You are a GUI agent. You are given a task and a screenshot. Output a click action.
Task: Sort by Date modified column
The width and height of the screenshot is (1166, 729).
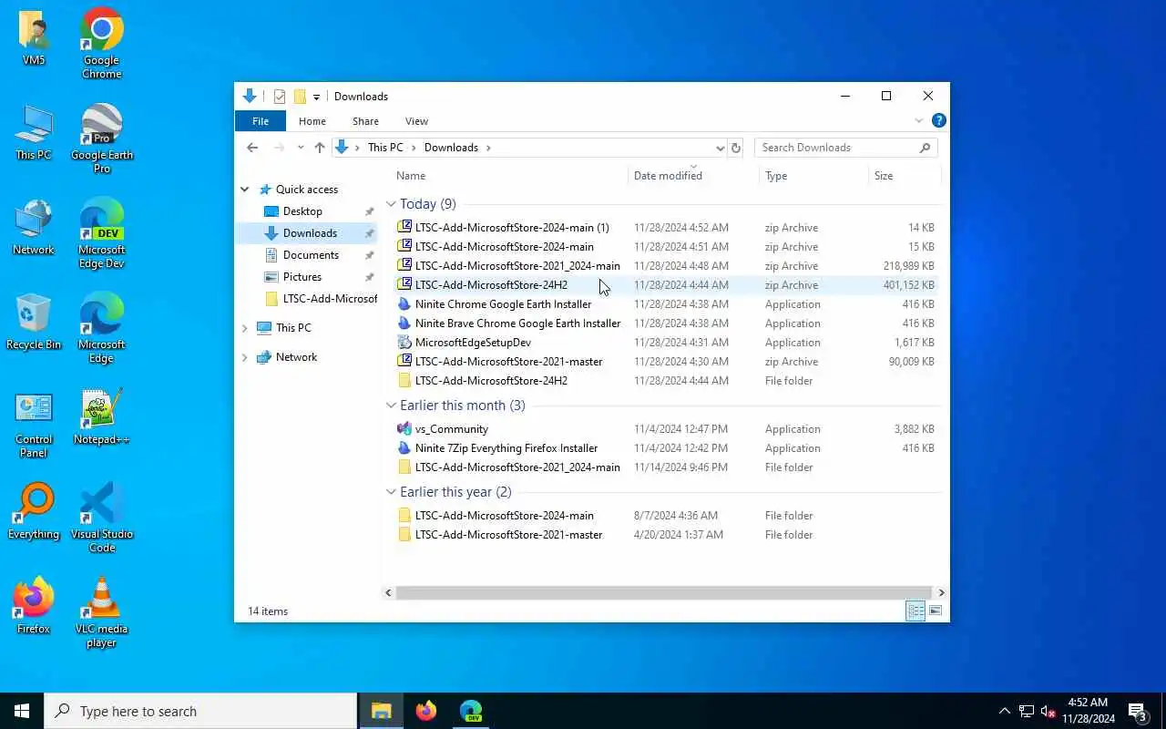pos(693,176)
